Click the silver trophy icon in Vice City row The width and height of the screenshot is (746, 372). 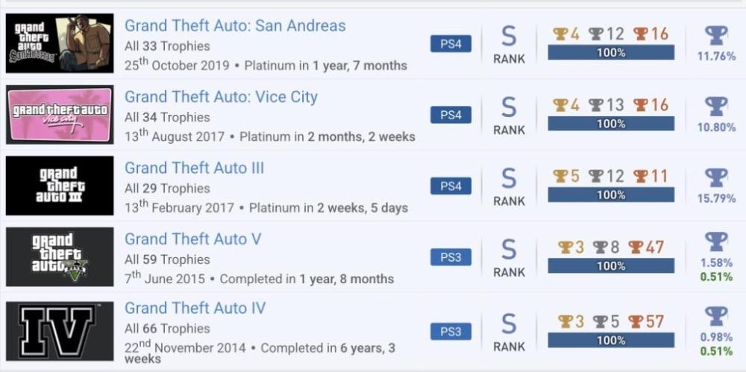pos(595,105)
